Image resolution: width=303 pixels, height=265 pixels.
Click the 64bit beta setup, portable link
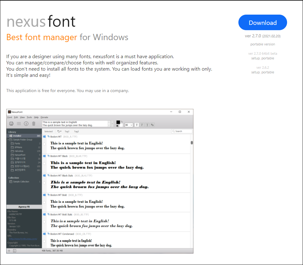coord(263,58)
